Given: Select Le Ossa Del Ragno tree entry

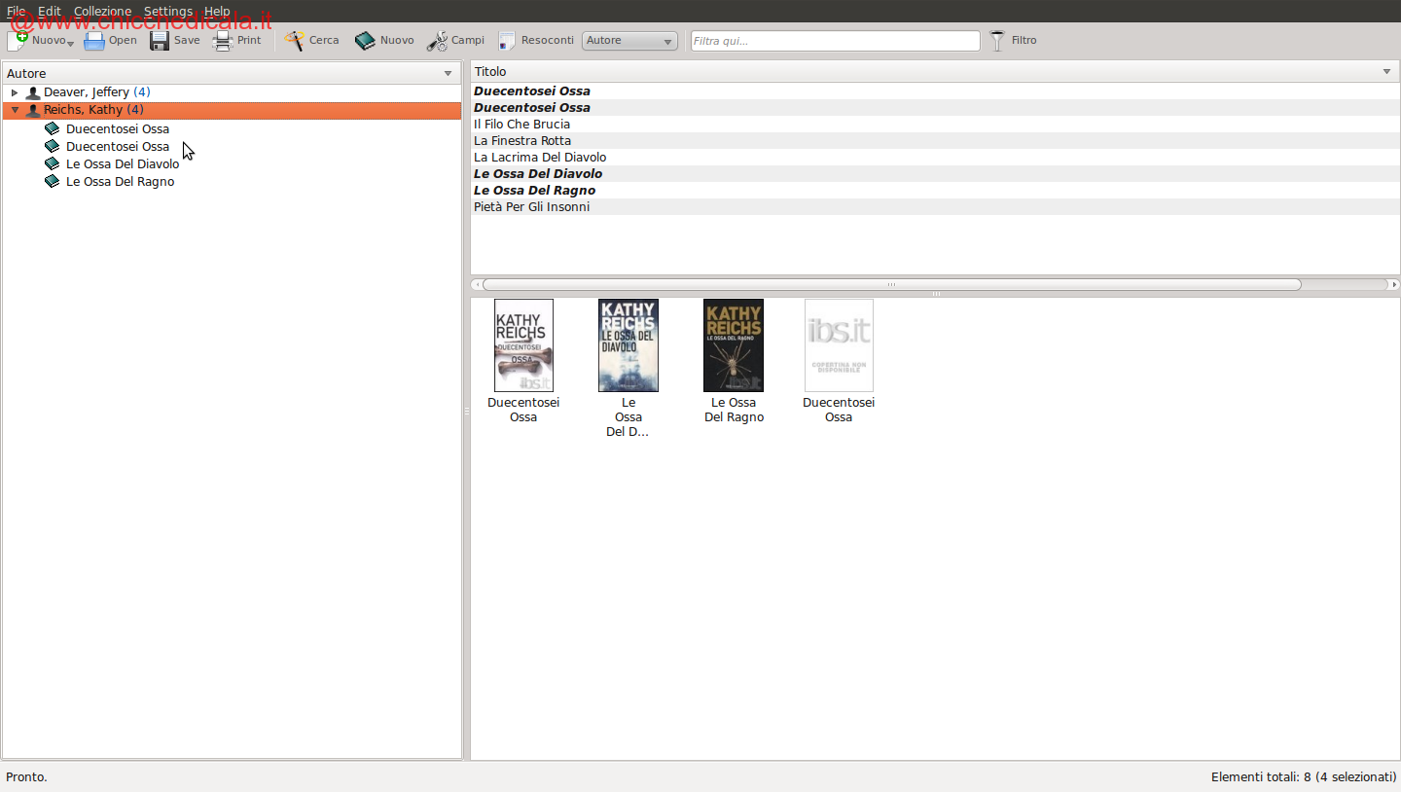Looking at the screenshot, I should [x=120, y=182].
